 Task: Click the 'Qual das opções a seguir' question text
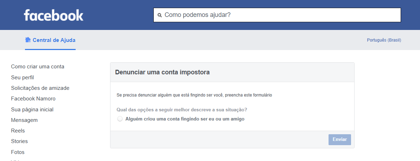pos(182,110)
